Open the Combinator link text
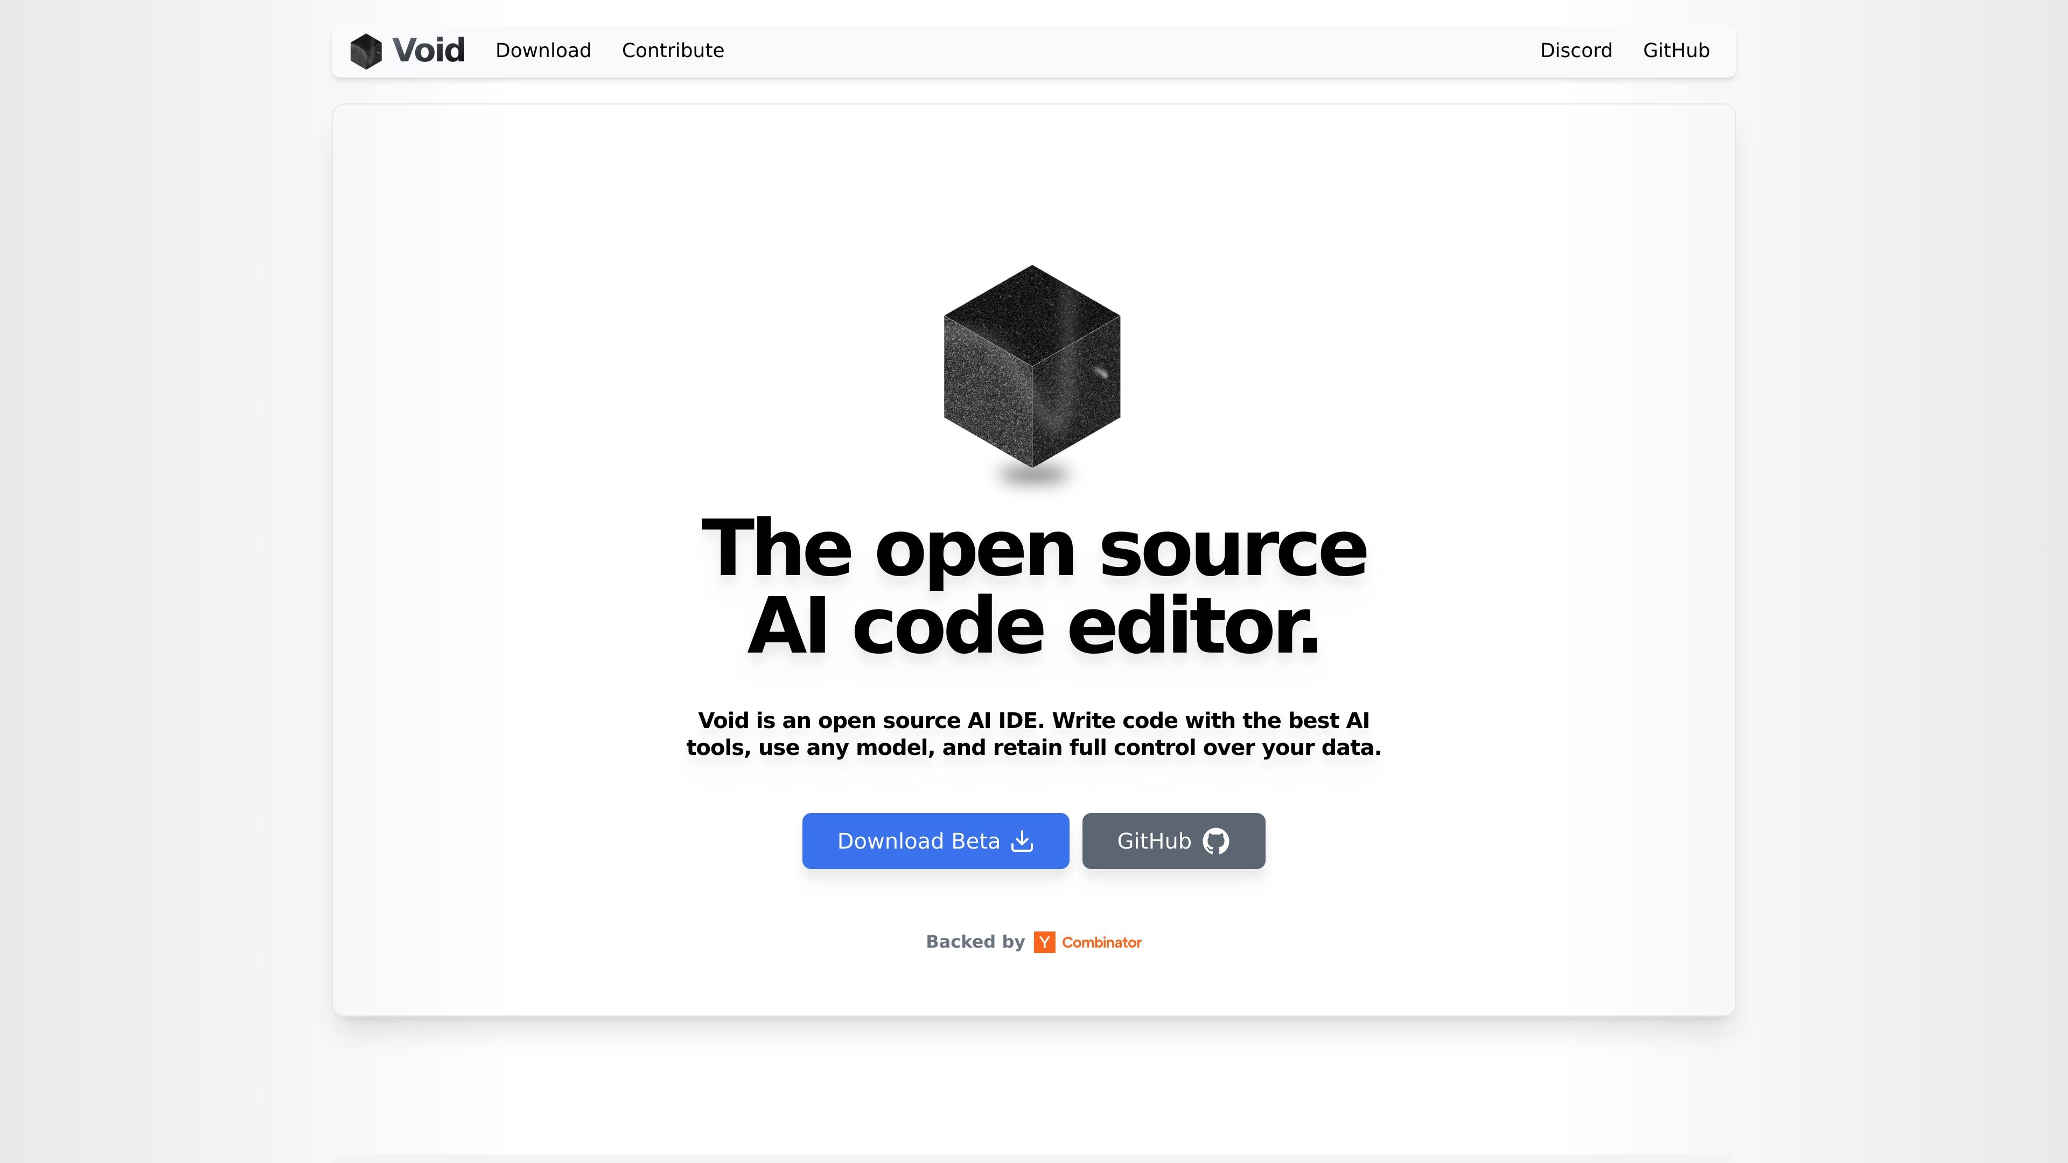The image size is (2068, 1163). pos(1101,942)
